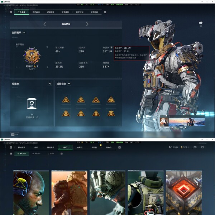Screen dimensions: 215x215
Task: Select the last sub-tab before the key-hint icon
Action: [51, 153]
